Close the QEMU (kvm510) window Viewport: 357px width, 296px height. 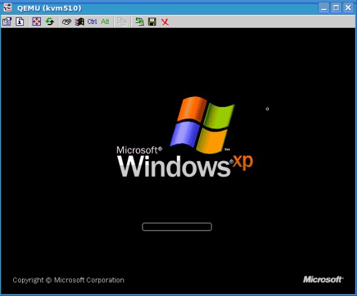[348, 8]
